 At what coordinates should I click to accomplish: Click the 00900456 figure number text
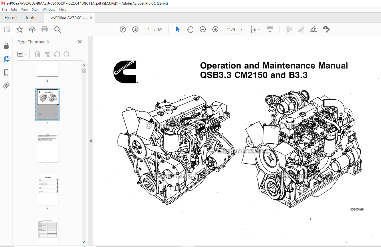click(x=357, y=210)
